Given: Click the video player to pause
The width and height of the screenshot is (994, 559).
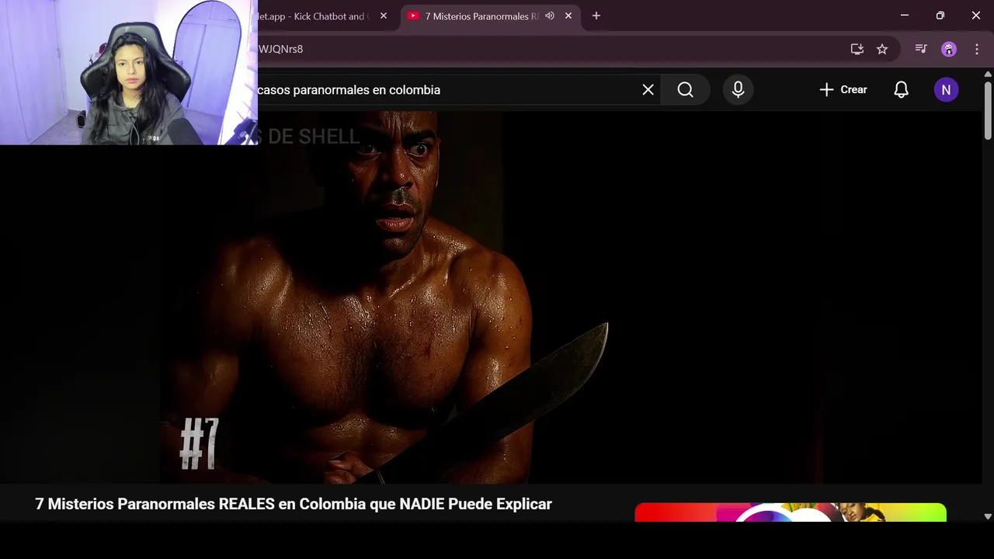Looking at the screenshot, I should pyautogui.click(x=491, y=297).
